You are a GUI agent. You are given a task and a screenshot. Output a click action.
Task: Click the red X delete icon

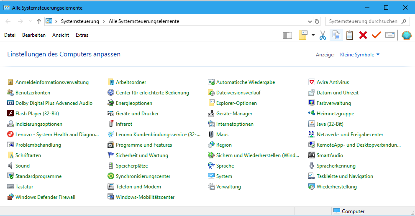pos(363,35)
